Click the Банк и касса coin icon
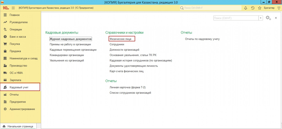This screenshot has height=129, width=282. 5,37
